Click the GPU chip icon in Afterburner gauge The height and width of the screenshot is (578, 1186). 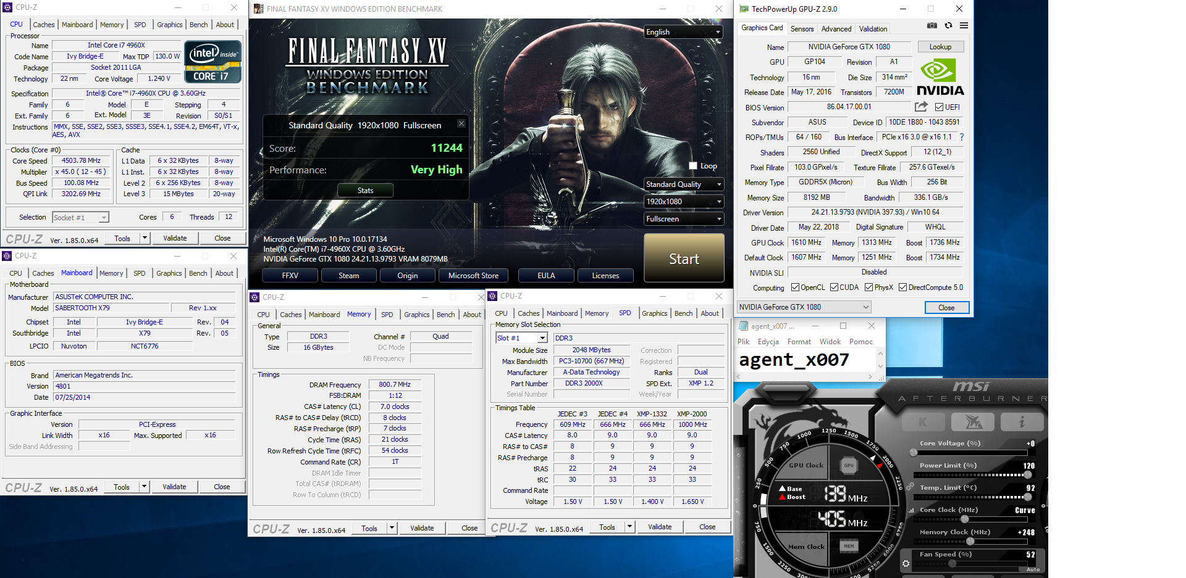(x=849, y=465)
